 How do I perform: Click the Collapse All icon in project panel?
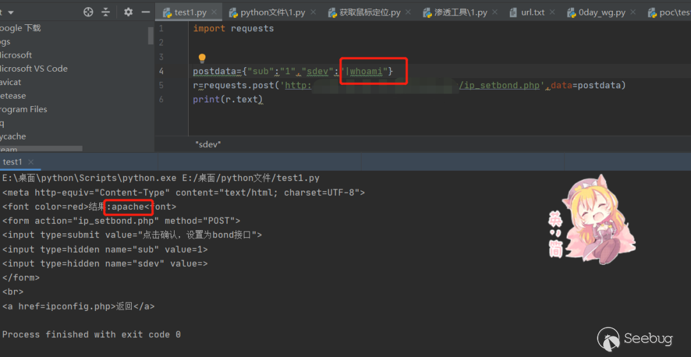coord(106,12)
